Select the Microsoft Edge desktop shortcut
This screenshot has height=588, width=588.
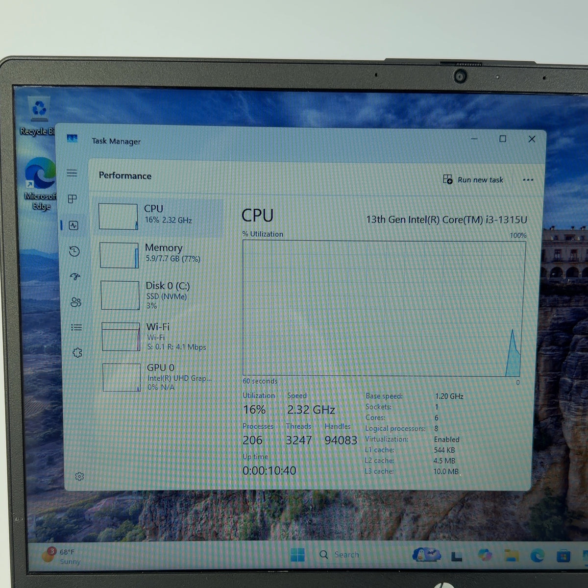pos(40,184)
